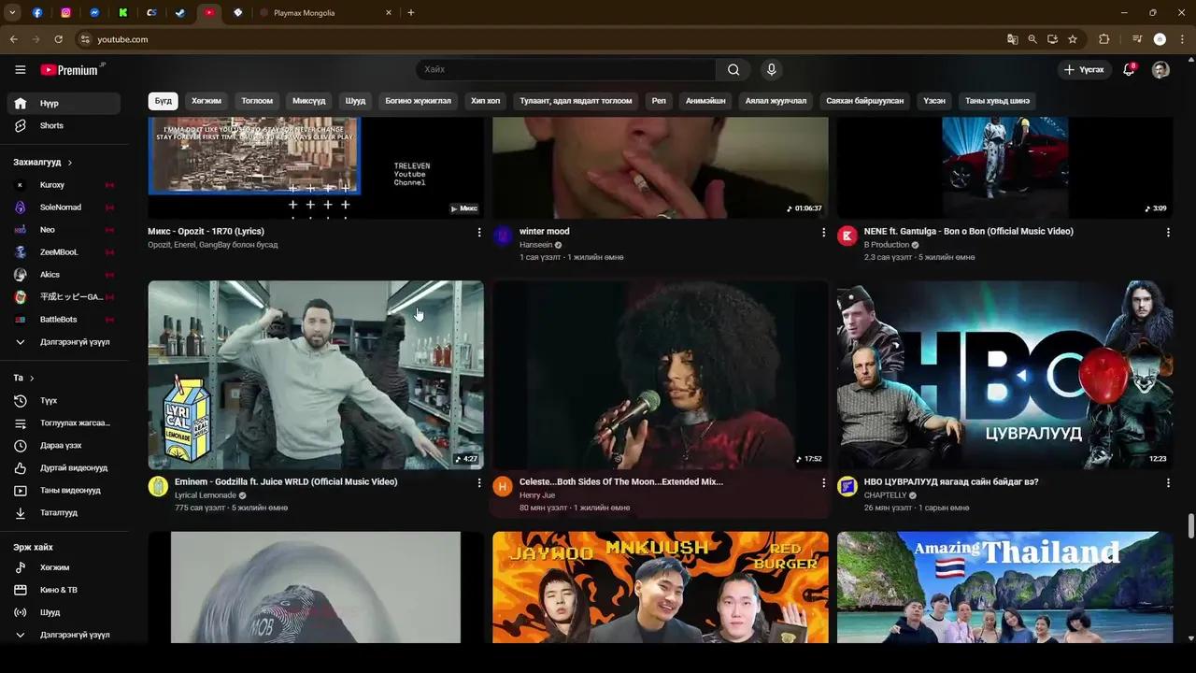Viewport: 1196px width, 673px height.
Task: Expand Дэлгэрэнгүй үзүүл under subscriptions
Action: tap(64, 342)
